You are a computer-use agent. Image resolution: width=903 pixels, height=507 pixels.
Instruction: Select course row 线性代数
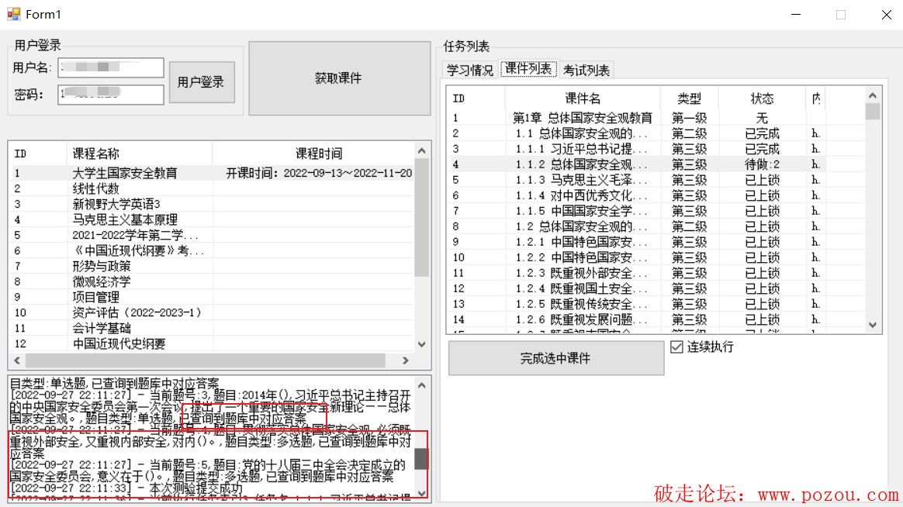[x=213, y=188]
